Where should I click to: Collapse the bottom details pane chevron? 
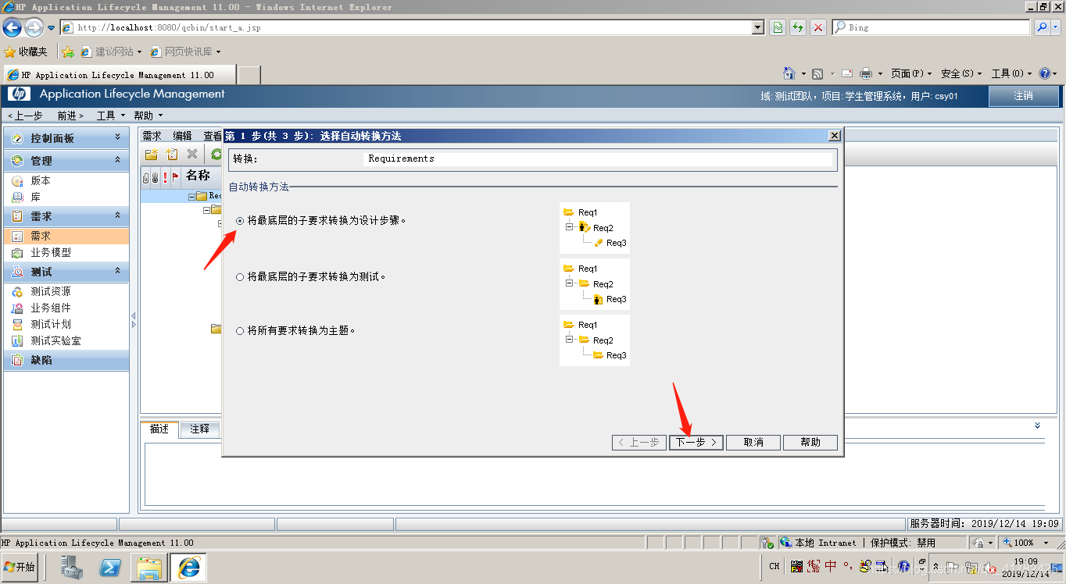coord(1037,426)
